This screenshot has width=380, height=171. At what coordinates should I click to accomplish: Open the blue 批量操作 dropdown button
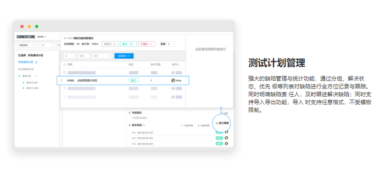[124, 56]
